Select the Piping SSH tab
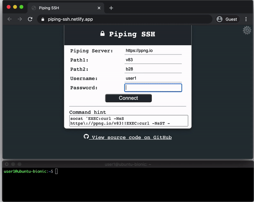This screenshot has width=254, height=202. pyautogui.click(x=66, y=8)
